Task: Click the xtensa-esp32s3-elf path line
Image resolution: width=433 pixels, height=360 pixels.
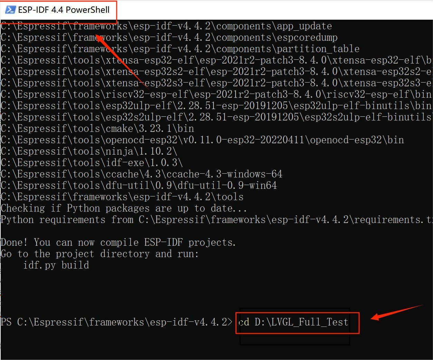Action: click(x=216, y=83)
